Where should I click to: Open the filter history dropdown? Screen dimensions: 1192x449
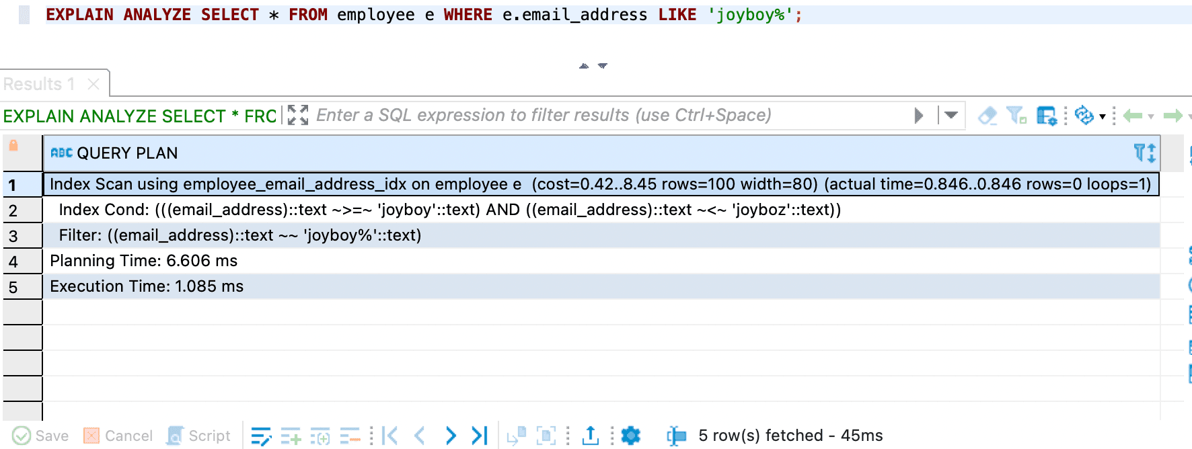click(951, 116)
